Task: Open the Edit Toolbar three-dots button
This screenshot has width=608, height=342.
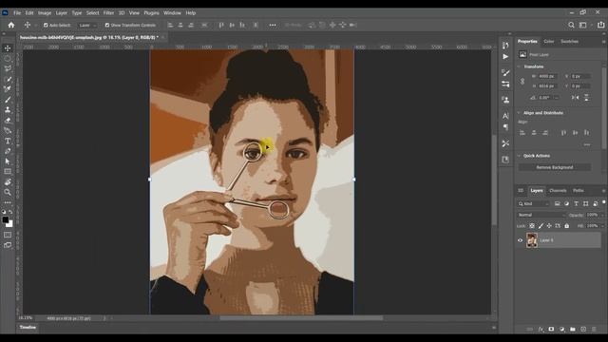Action: tap(8, 202)
